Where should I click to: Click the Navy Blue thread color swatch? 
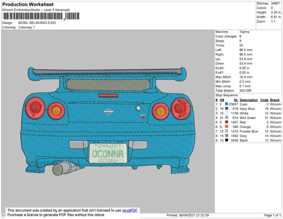226,109
